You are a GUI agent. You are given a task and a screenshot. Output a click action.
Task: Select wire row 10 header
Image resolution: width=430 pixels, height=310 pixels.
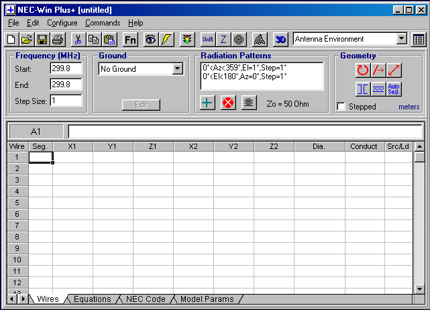[17, 260]
